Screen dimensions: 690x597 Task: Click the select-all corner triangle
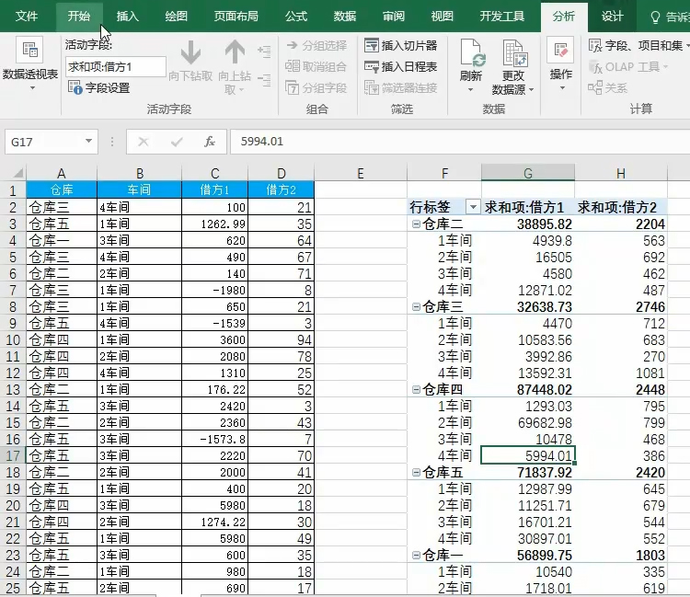(x=18, y=173)
